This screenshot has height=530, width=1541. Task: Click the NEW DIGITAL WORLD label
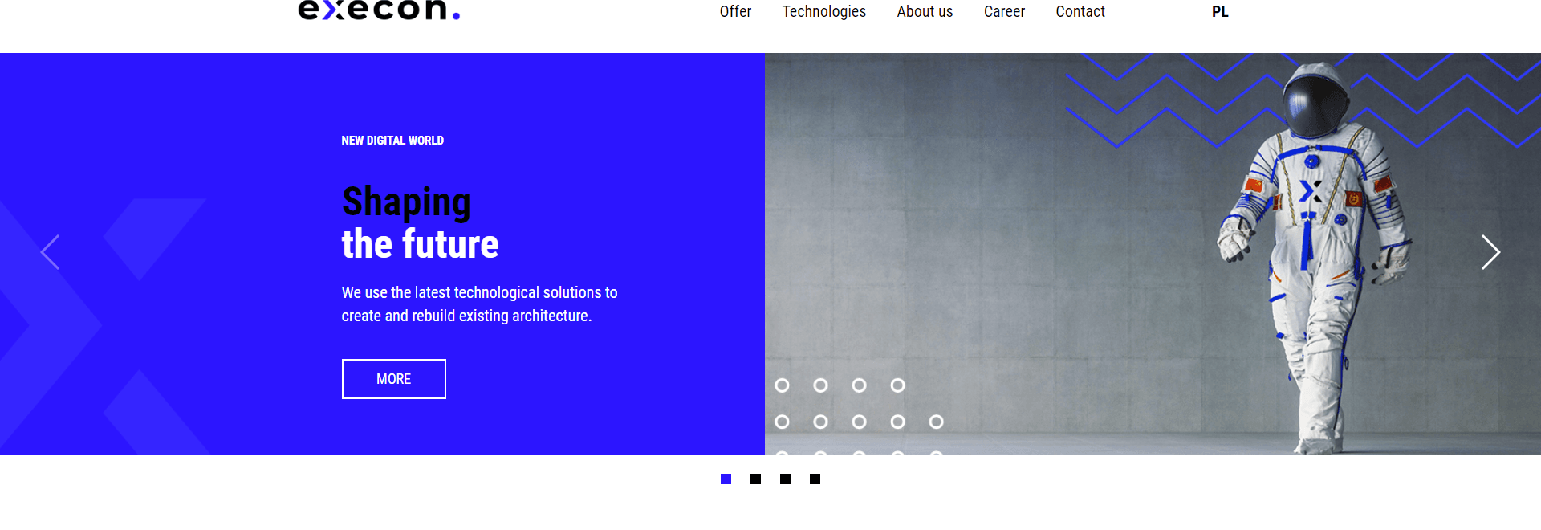(x=392, y=141)
